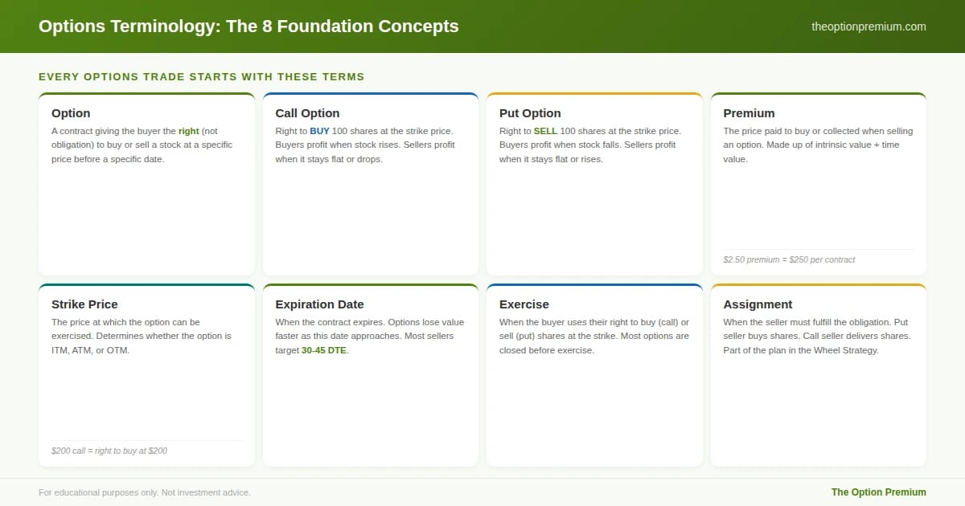Click the highlighted 30-45 DTE text
Image resolution: width=965 pixels, height=506 pixels.
323,350
